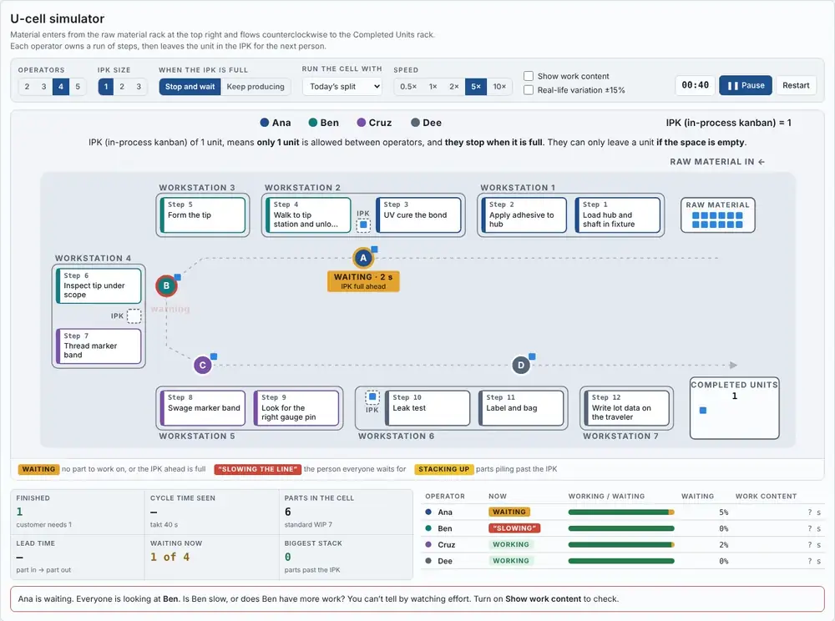Set operators count to 5

(78, 87)
